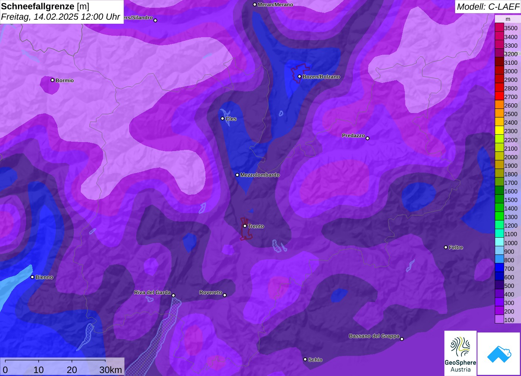Click the 100 m violet legend swatch
The height and width of the screenshot is (376, 521).
pyautogui.click(x=499, y=319)
